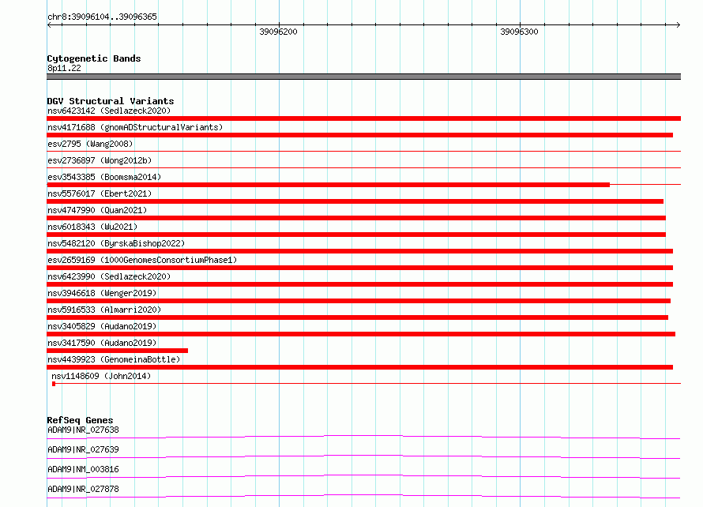The image size is (703, 507).
Task: Click the 39096300 ruler position label
Action: (519, 32)
